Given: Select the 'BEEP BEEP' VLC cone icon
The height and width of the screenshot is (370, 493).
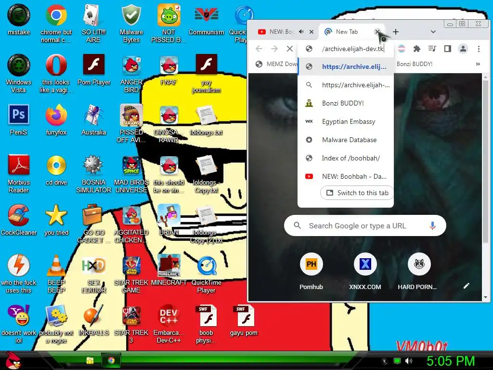Looking at the screenshot, I should coord(56,274).
